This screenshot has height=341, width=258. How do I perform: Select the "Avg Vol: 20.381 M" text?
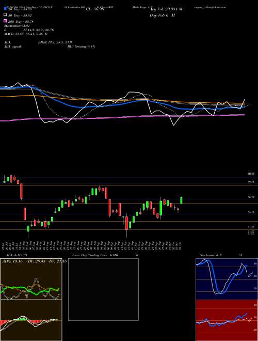click(166, 9)
